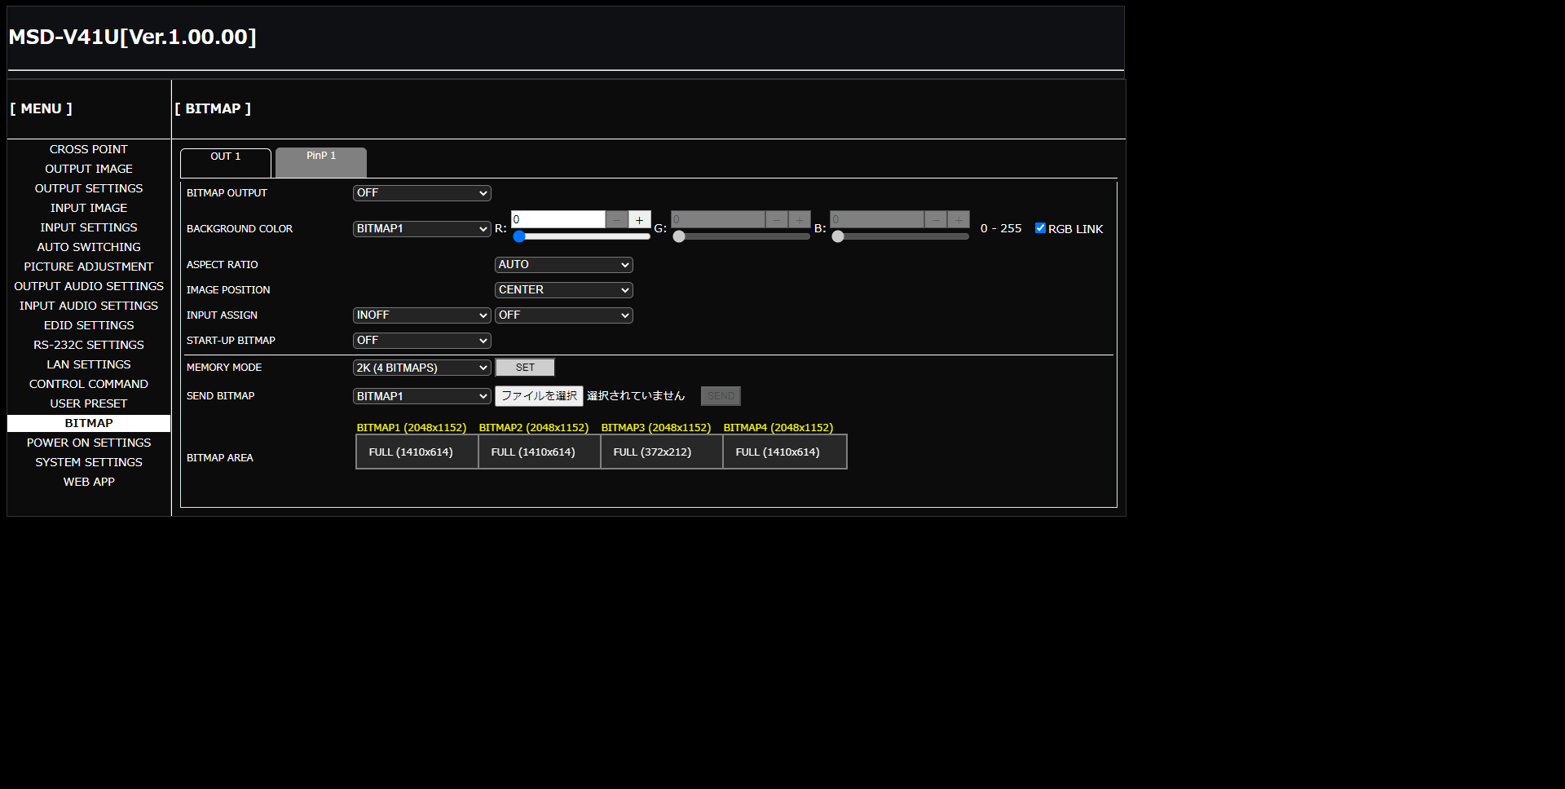Open the IMAGE POSITION dropdown

pyautogui.click(x=563, y=290)
